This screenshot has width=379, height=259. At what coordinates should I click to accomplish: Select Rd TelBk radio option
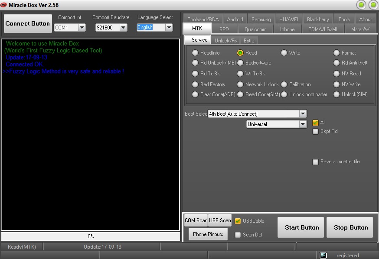point(195,74)
